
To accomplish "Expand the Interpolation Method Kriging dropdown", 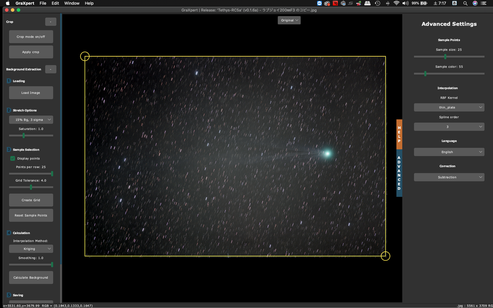I will [x=31, y=249].
